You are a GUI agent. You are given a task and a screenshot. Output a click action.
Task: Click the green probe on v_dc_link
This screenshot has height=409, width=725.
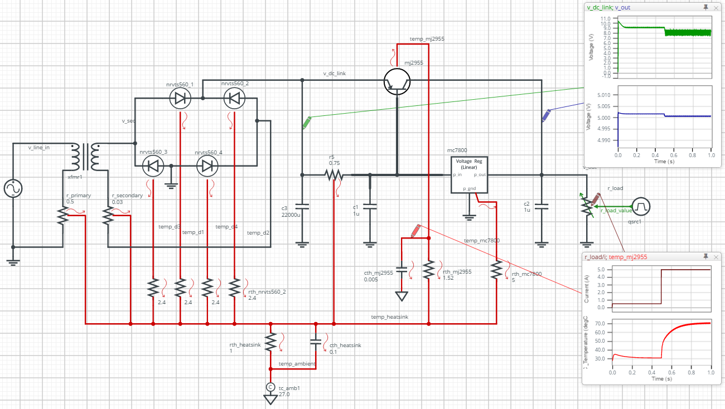tap(307, 123)
